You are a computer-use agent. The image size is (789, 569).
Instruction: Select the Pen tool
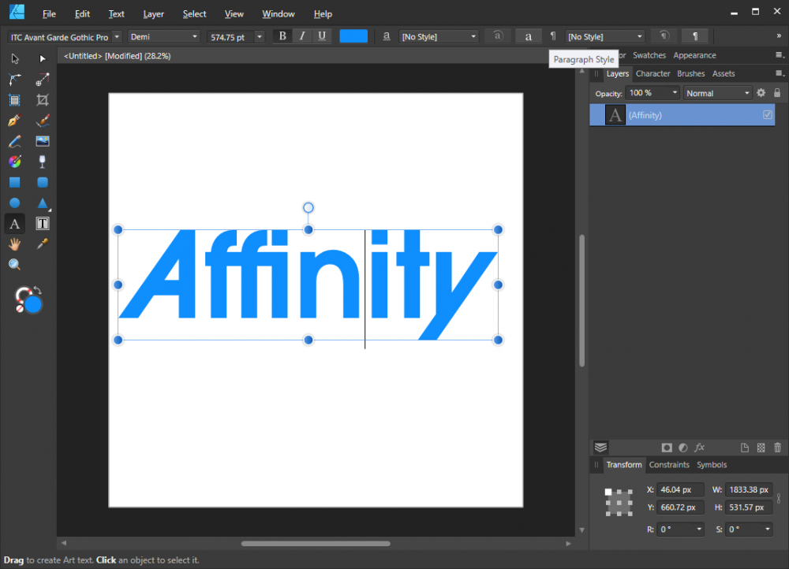[x=14, y=121]
